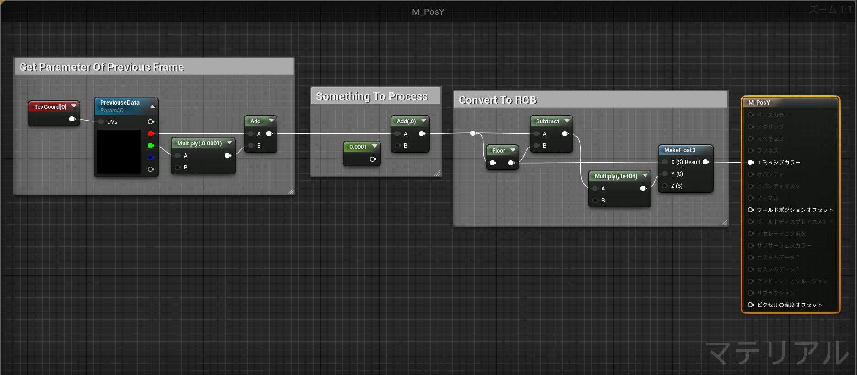Click the Y (S) input pin of MakeFloat3

click(665, 174)
